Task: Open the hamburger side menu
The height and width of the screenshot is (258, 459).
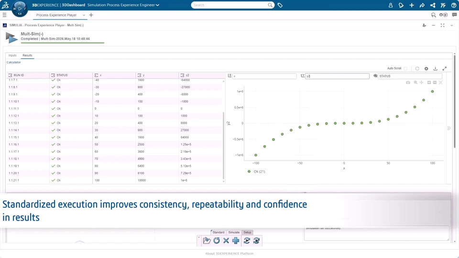Action: pyautogui.click(x=4, y=15)
